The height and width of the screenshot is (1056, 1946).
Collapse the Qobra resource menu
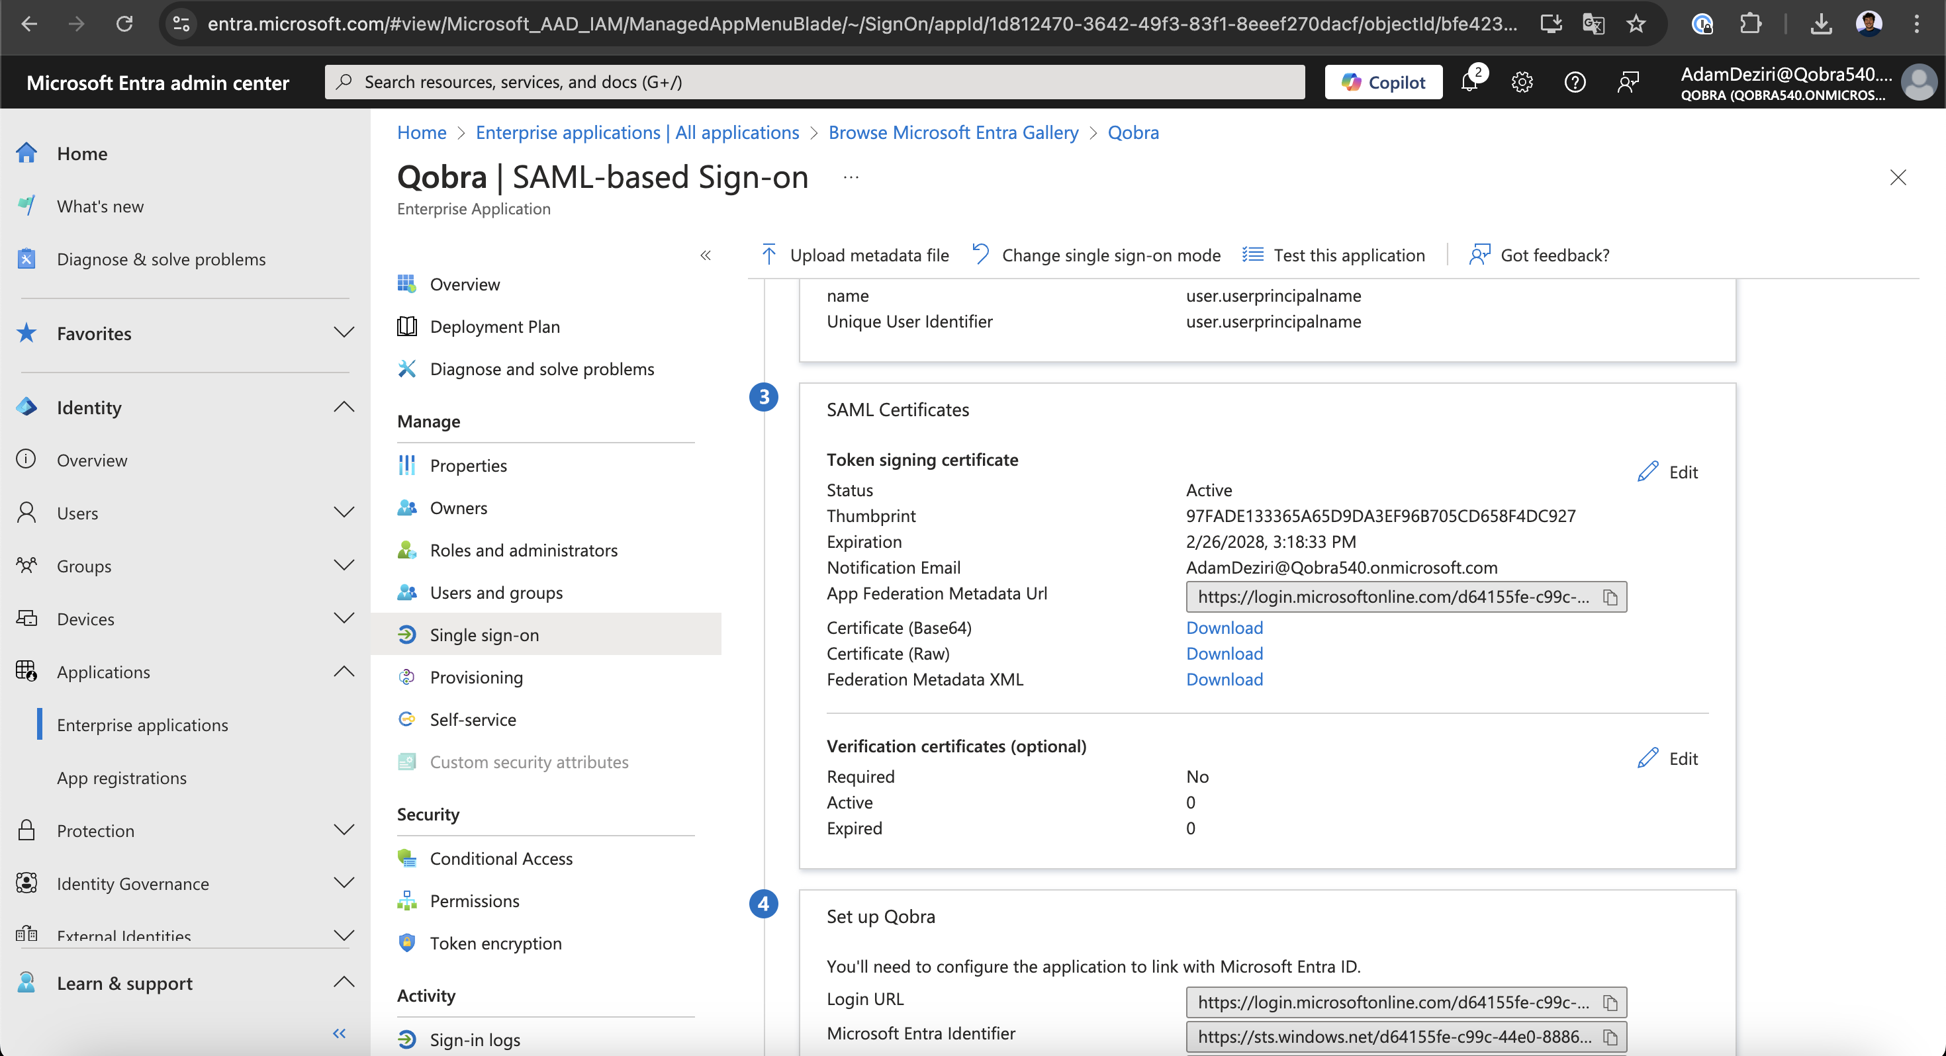click(706, 255)
